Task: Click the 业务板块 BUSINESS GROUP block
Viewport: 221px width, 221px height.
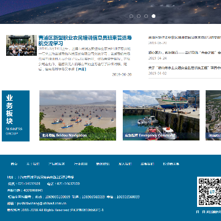Action: click(16, 116)
